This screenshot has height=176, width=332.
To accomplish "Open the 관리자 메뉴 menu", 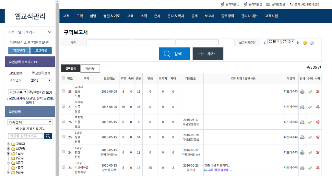I will 249,16.
